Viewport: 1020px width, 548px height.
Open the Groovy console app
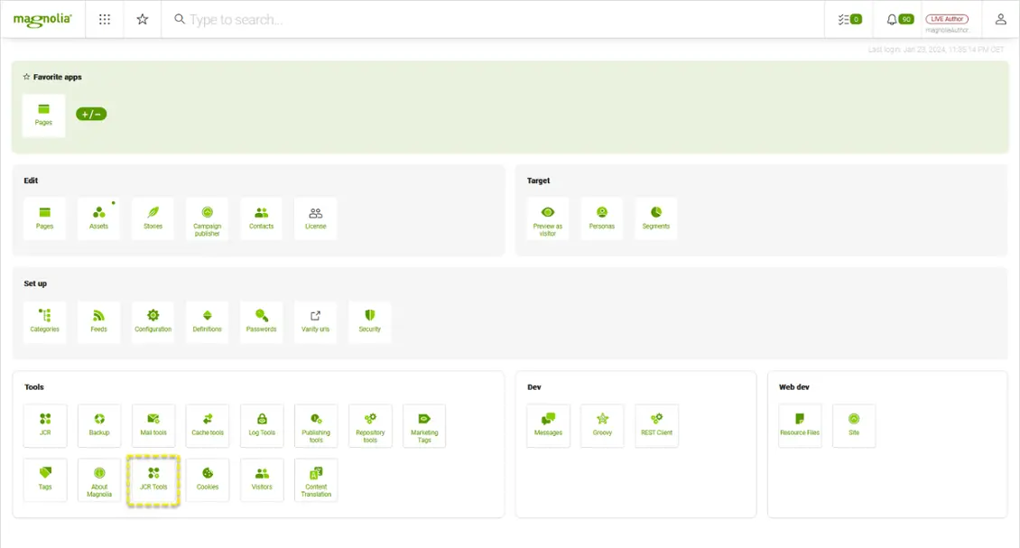click(x=601, y=425)
